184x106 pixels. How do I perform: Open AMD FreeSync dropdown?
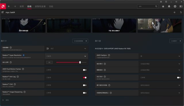160,56
